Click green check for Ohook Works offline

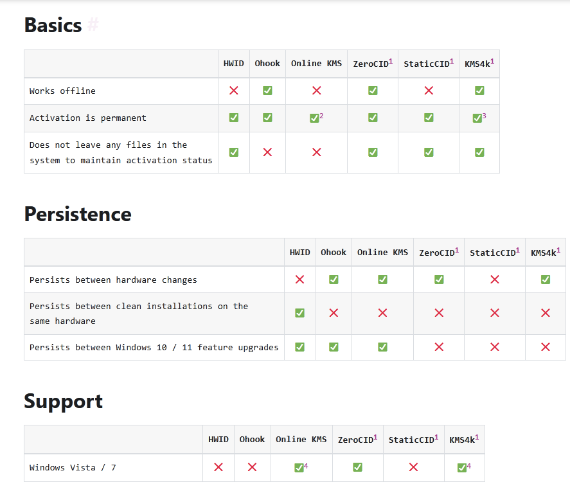tap(267, 91)
